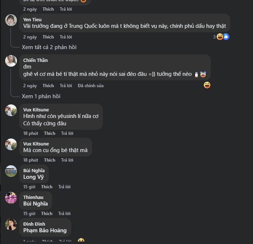The image size is (253, 244).
Task: Reply to Yen Tieu's comment
Action: coord(66,37)
